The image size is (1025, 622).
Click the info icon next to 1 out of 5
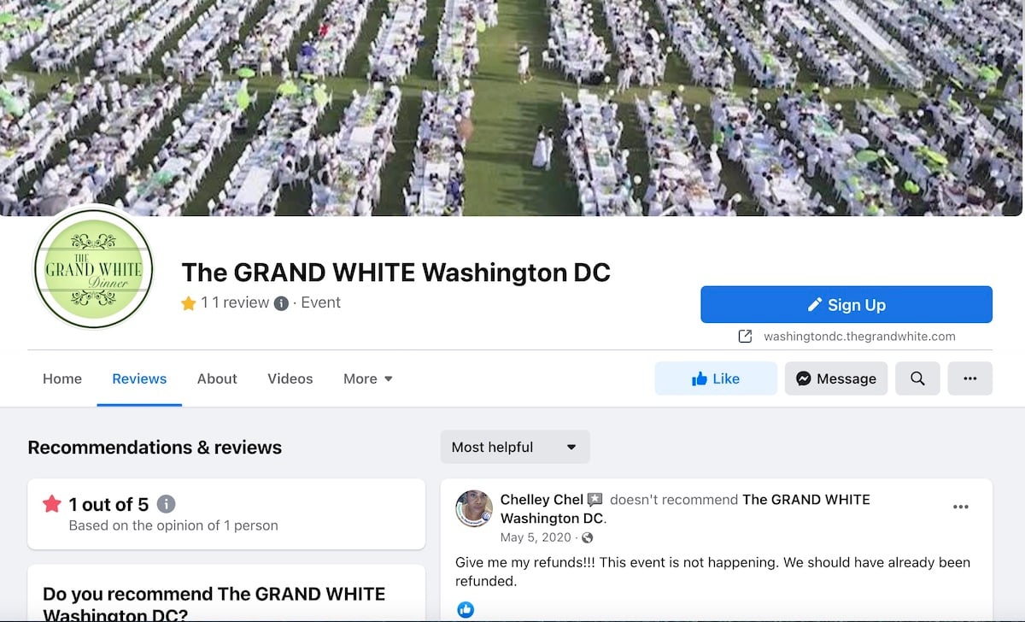167,504
